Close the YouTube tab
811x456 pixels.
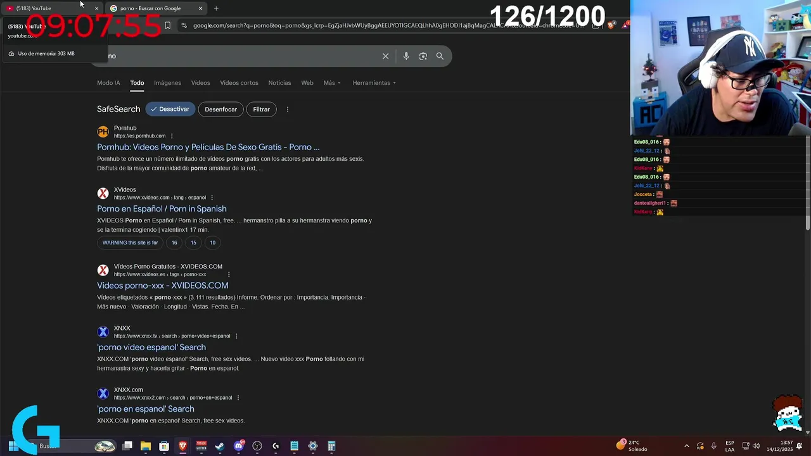click(96, 8)
